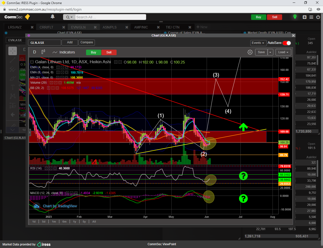Select the 6m time range

64,222
